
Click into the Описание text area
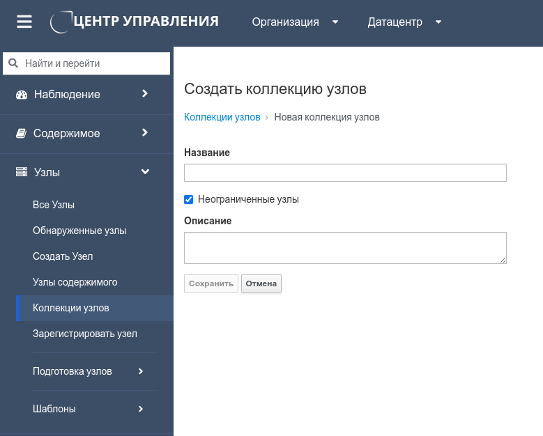(345, 248)
